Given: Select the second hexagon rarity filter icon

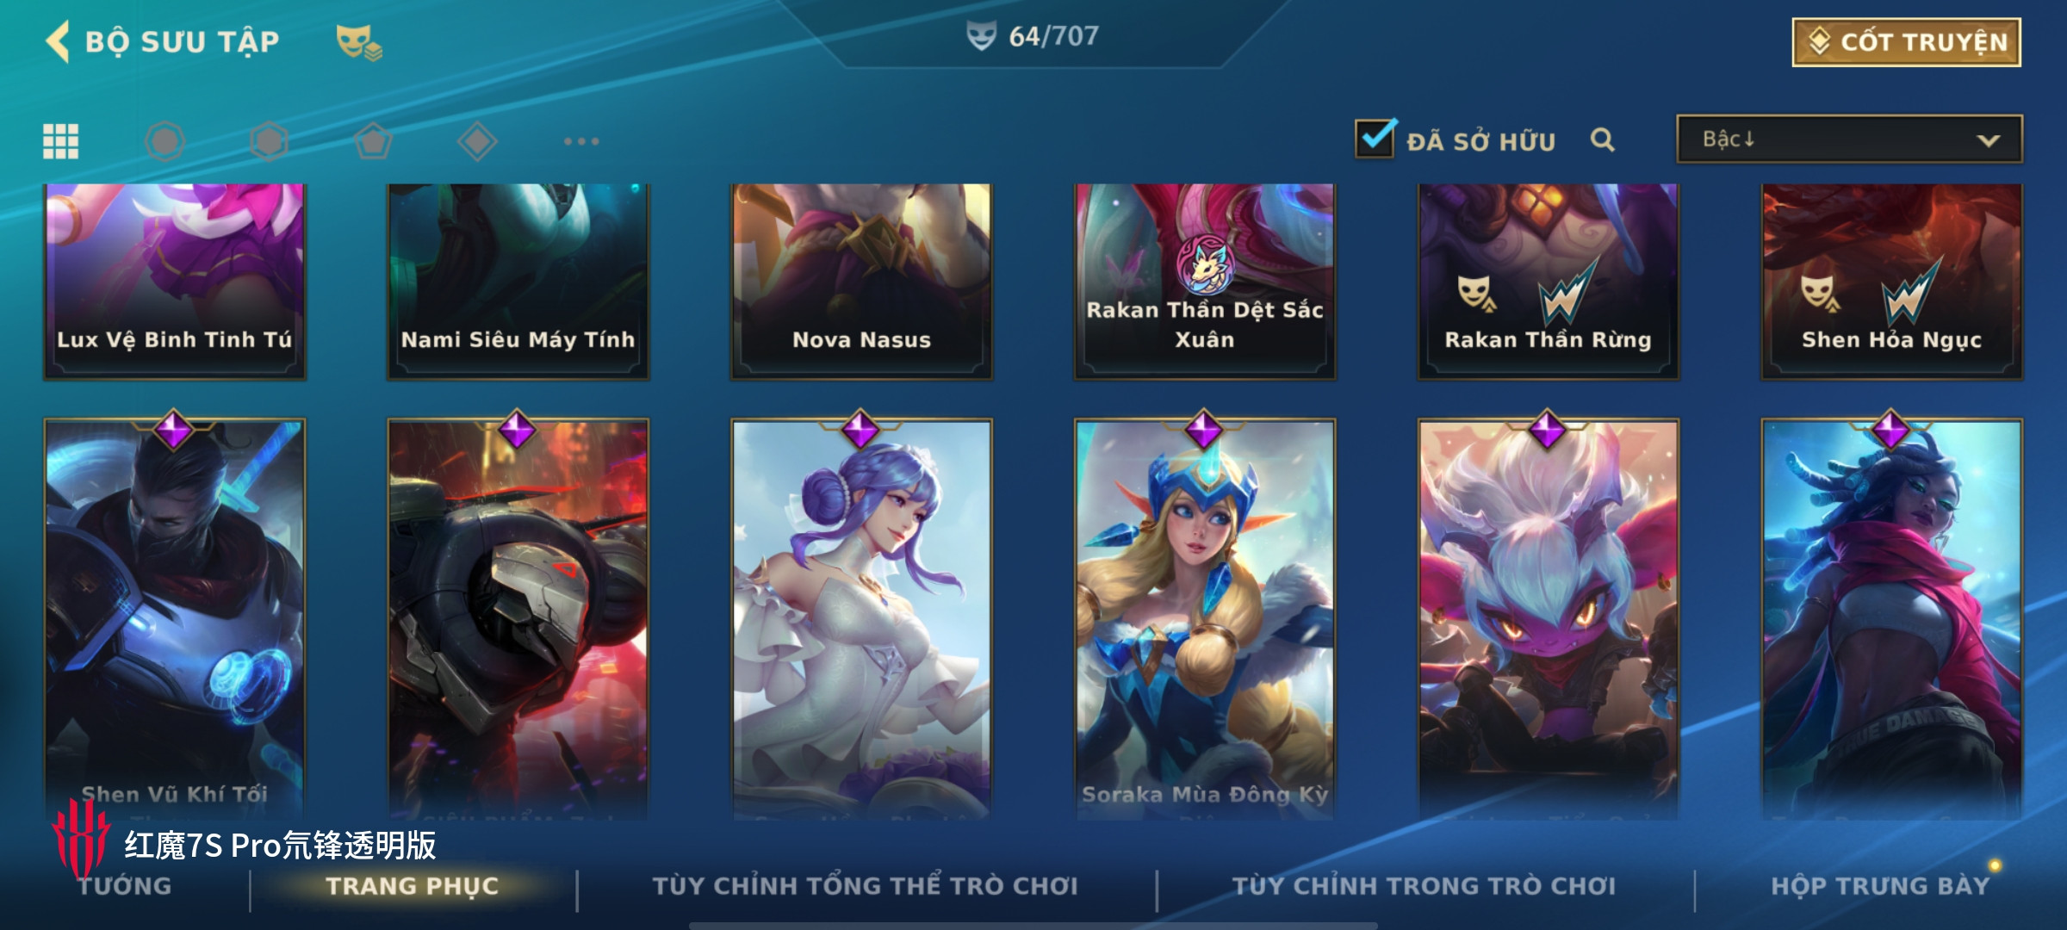Looking at the screenshot, I should 269,141.
